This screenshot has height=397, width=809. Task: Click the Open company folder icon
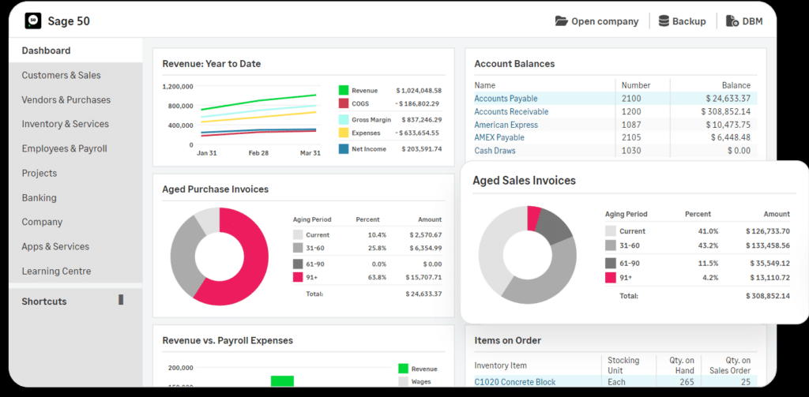[562, 21]
